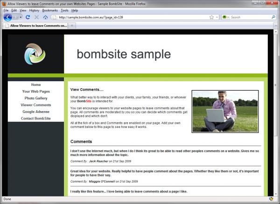Open the back/forward history dropdown arrow
This screenshot has width=280, height=204.
(x=21, y=17)
